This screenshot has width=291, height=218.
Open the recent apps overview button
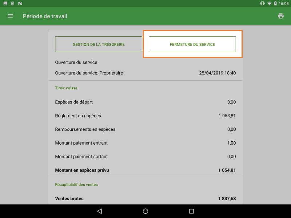pyautogui.click(x=191, y=211)
